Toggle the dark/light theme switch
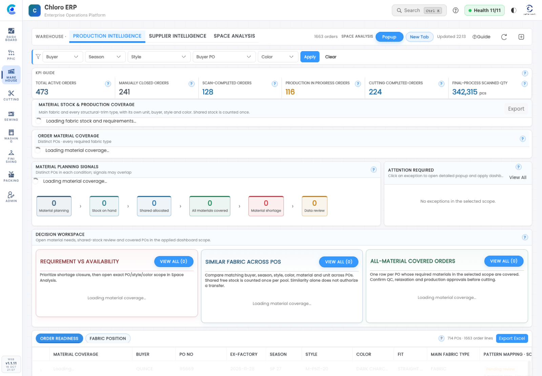 [514, 10]
